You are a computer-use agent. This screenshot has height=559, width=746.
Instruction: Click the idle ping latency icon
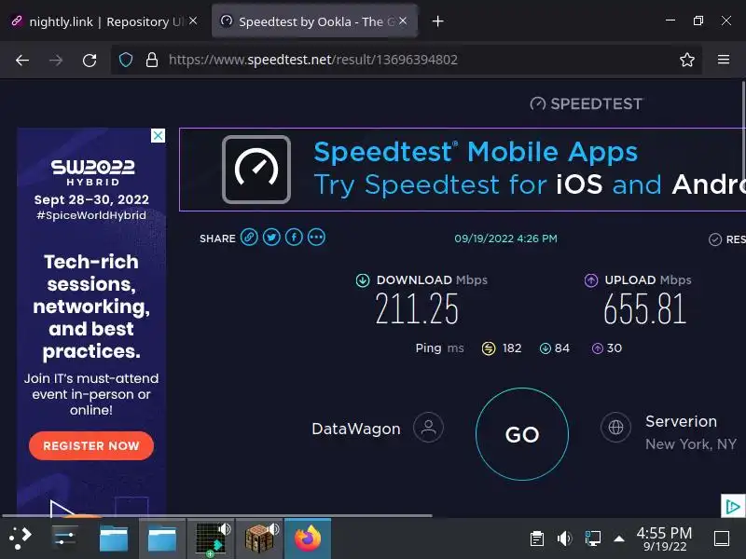coord(489,348)
